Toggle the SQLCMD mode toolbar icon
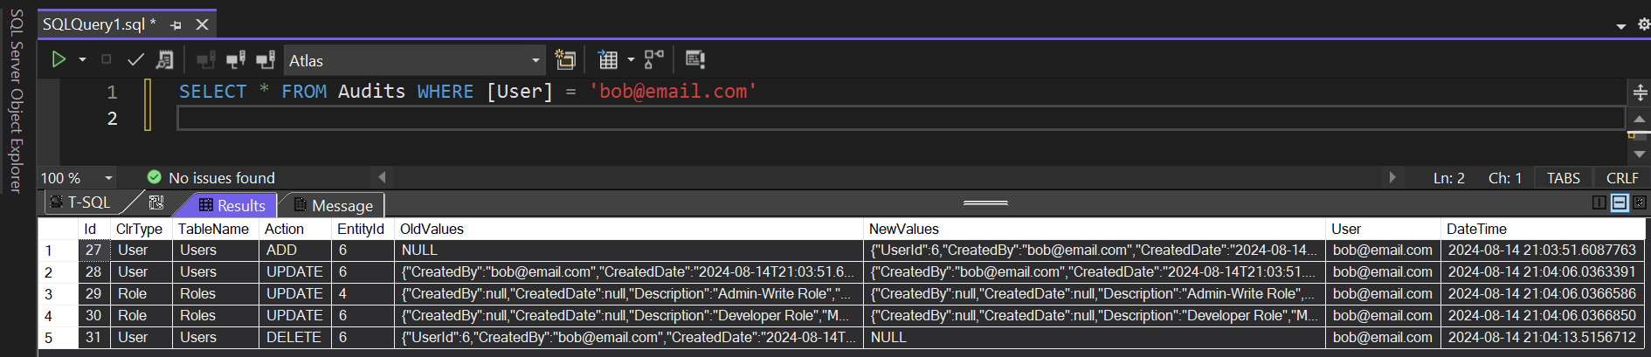The height and width of the screenshot is (357, 1651). click(695, 59)
